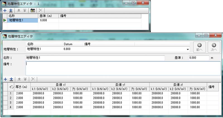
Task: Click the app icon in the upper window title bar
Action: point(4,4)
